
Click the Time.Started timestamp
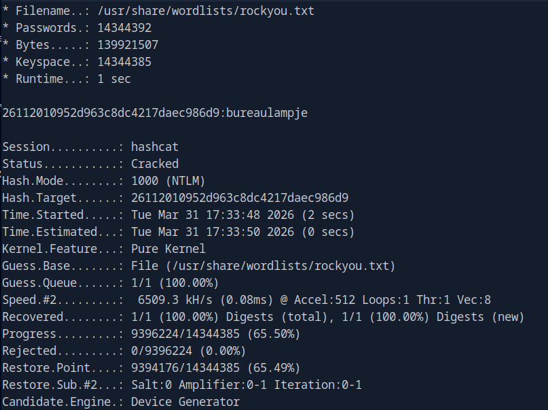(x=243, y=215)
